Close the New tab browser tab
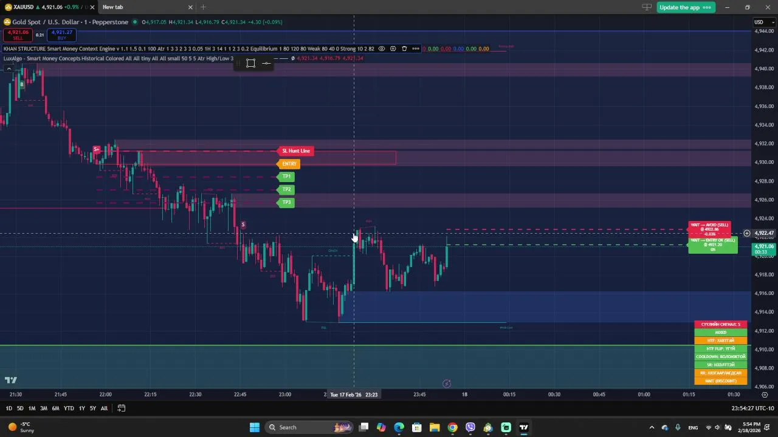 190,7
